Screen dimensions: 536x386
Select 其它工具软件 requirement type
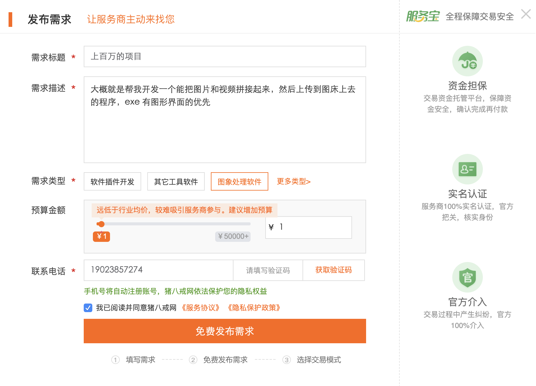(176, 182)
